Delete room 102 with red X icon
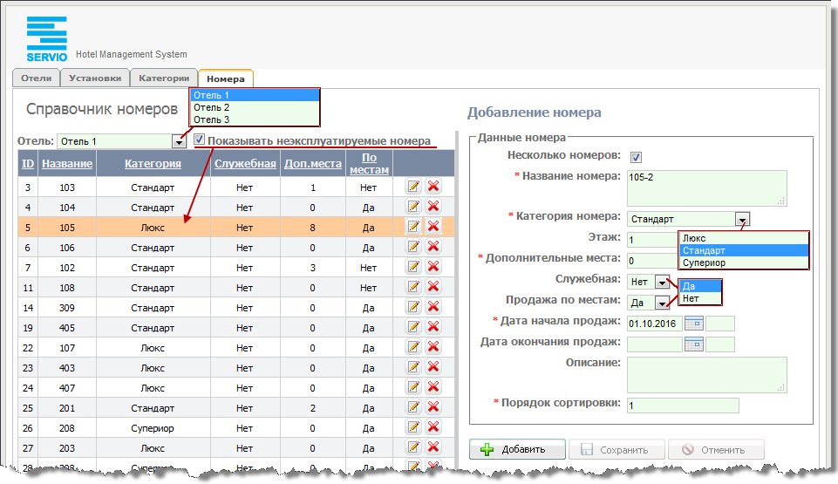 [433, 267]
